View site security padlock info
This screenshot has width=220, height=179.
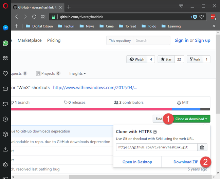coord(53,17)
